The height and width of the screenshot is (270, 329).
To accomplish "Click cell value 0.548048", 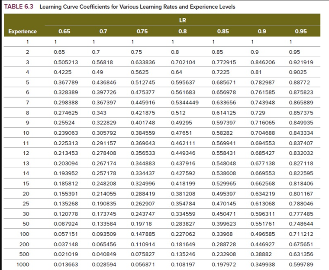I will click(224, 163).
